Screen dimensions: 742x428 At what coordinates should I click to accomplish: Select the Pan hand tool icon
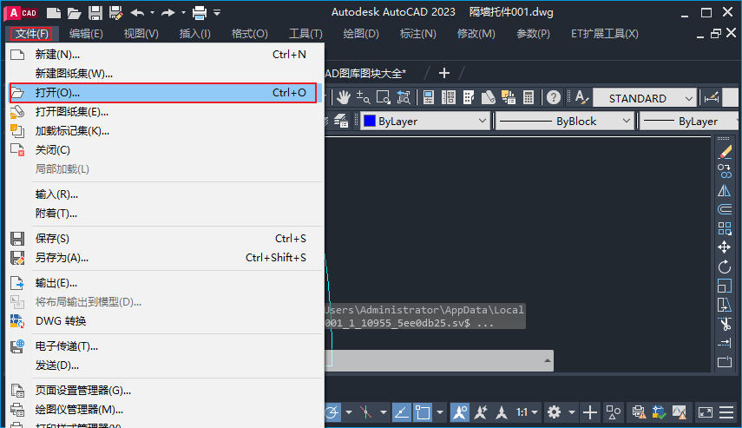tap(344, 97)
